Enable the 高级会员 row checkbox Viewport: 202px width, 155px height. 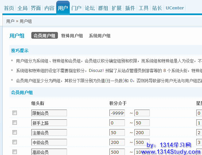[x=14, y=152]
